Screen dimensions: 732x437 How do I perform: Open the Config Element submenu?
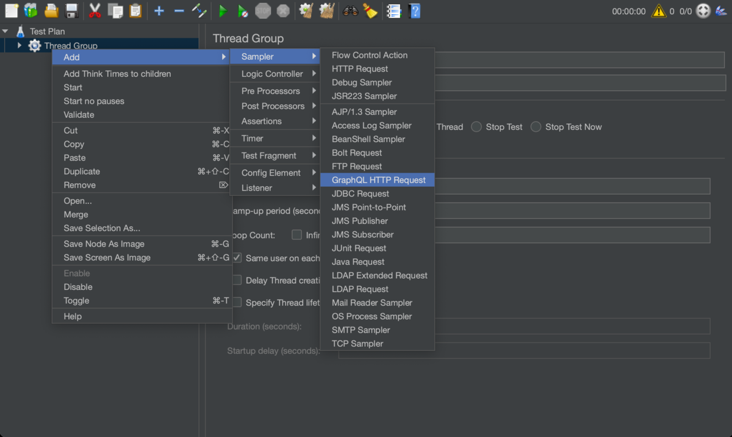pyautogui.click(x=275, y=173)
